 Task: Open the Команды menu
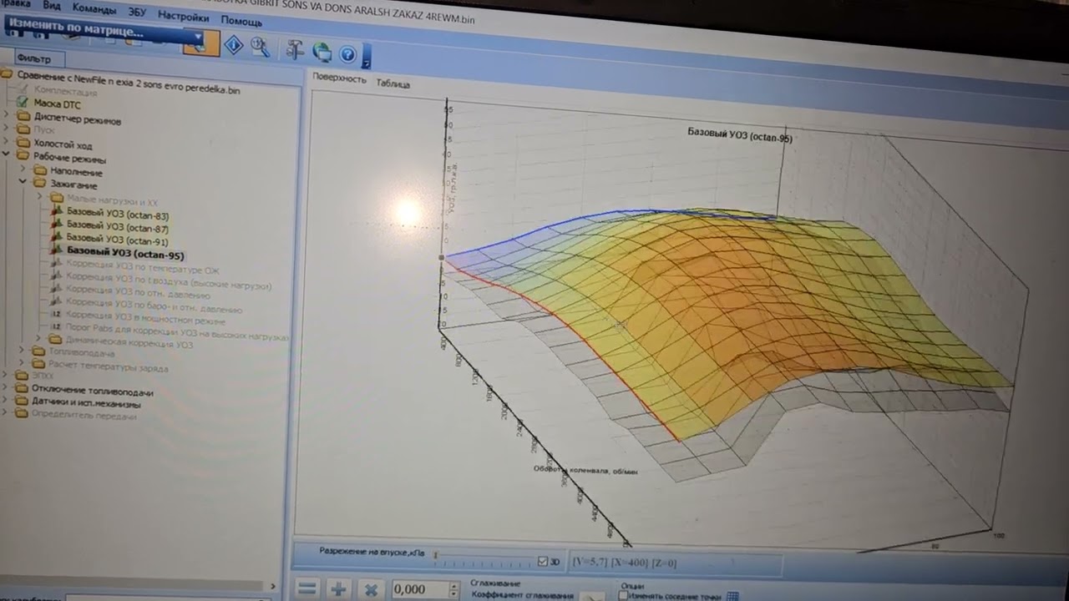pyautogui.click(x=94, y=8)
